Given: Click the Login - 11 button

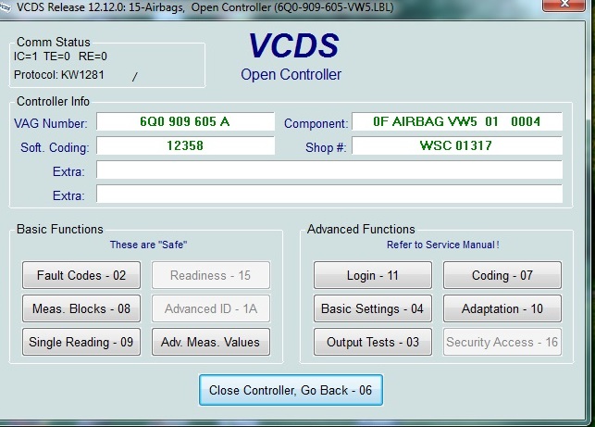Looking at the screenshot, I should point(373,275).
